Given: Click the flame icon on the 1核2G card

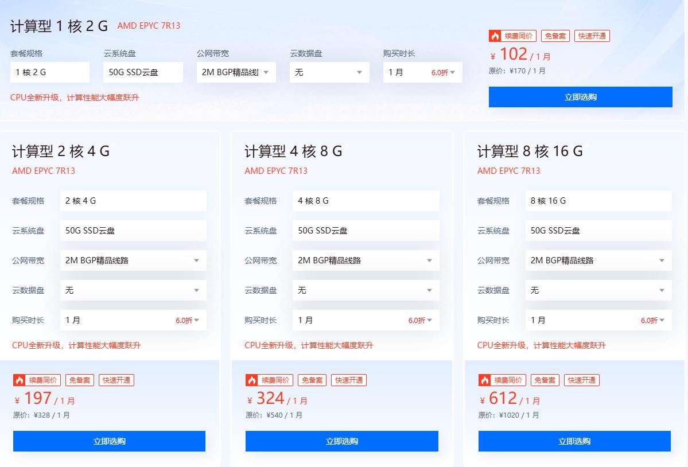Looking at the screenshot, I should pos(493,36).
